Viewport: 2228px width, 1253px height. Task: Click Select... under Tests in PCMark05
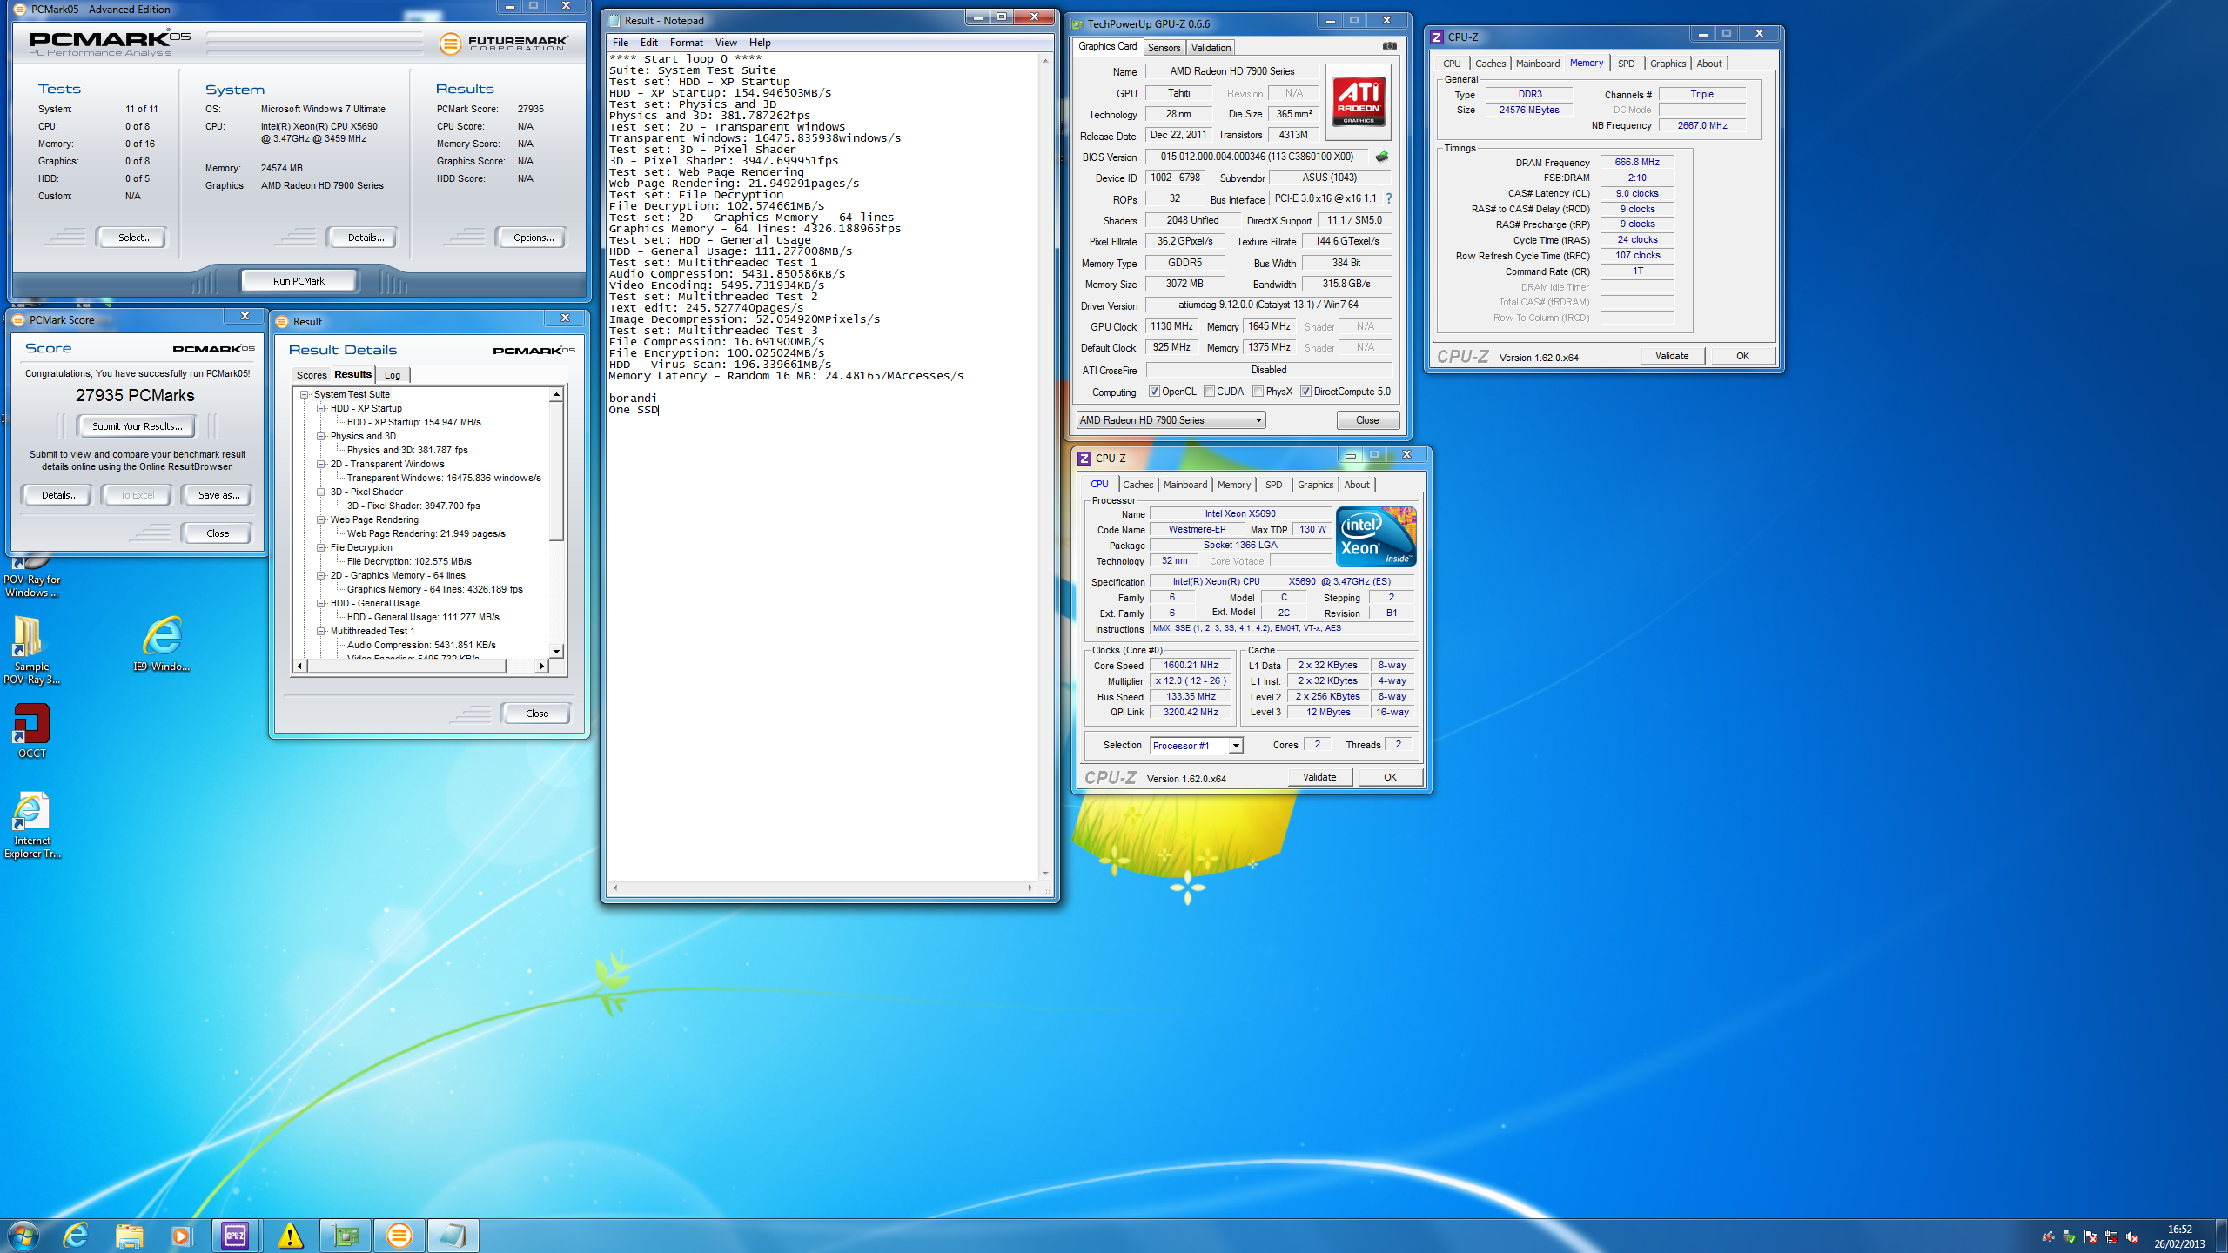click(x=134, y=238)
